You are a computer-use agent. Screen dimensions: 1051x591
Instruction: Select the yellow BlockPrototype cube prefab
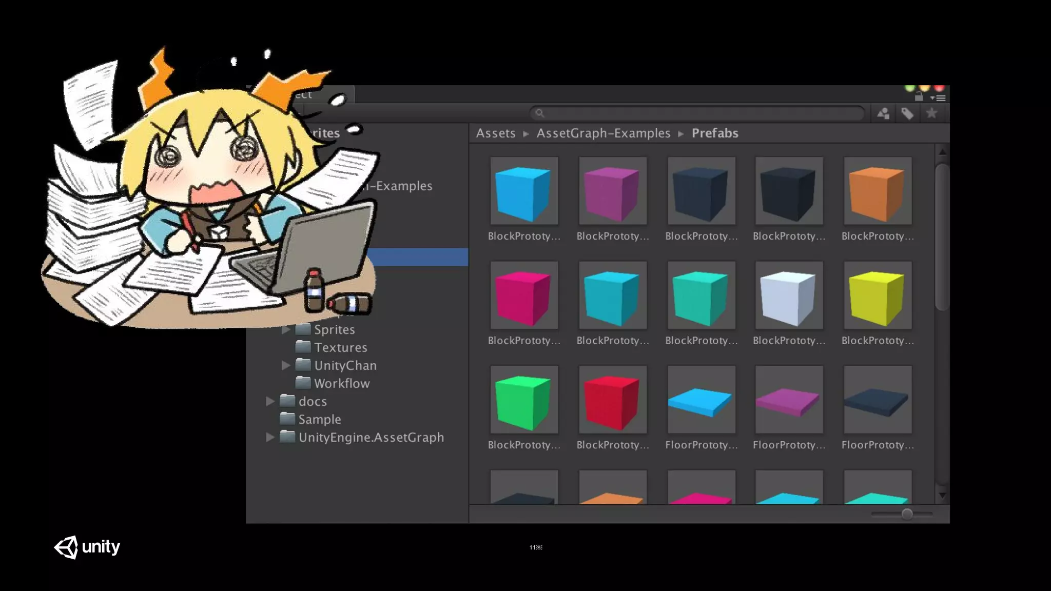click(x=878, y=296)
